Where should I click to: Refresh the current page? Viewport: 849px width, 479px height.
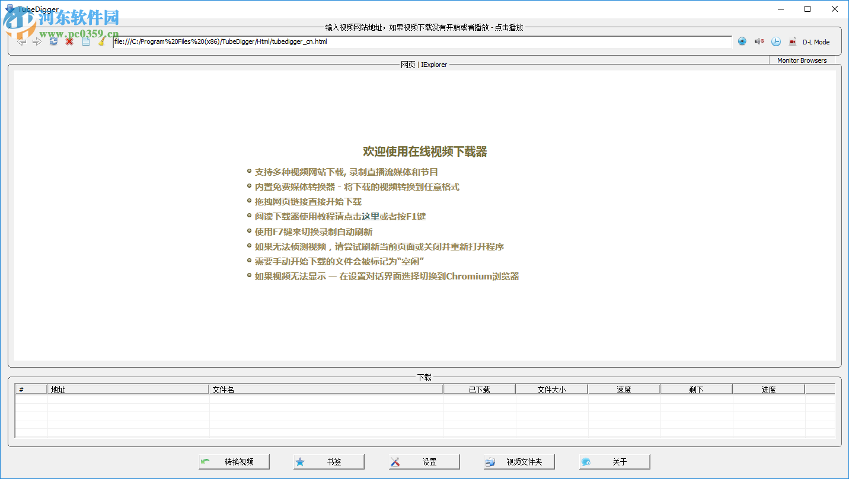pos(53,41)
